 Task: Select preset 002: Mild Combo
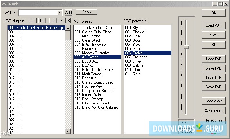97,36
